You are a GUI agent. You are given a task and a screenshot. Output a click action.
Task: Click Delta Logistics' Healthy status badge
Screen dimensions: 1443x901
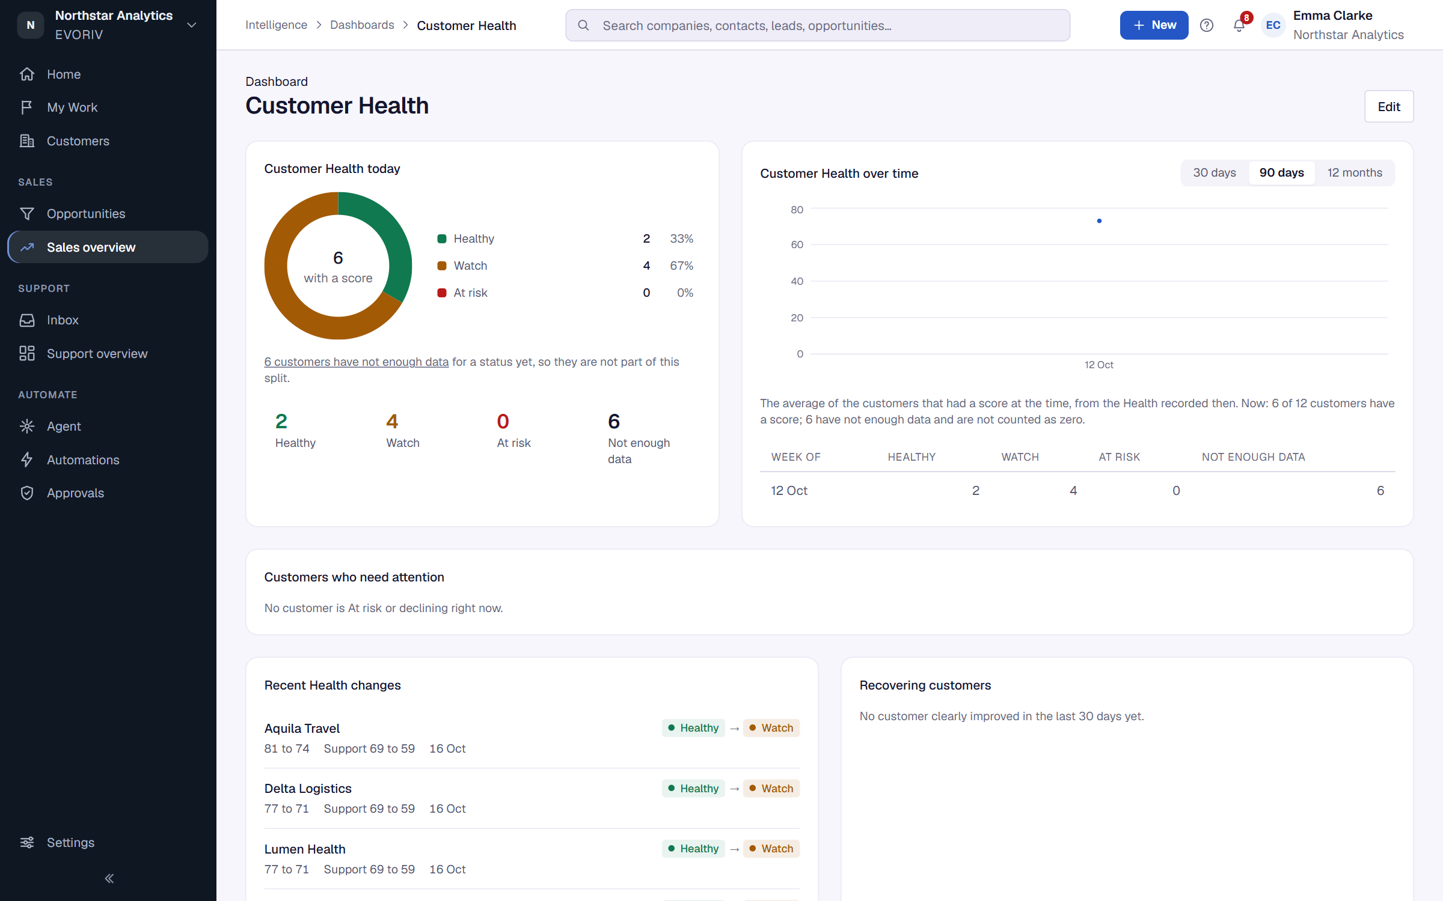coord(693,789)
